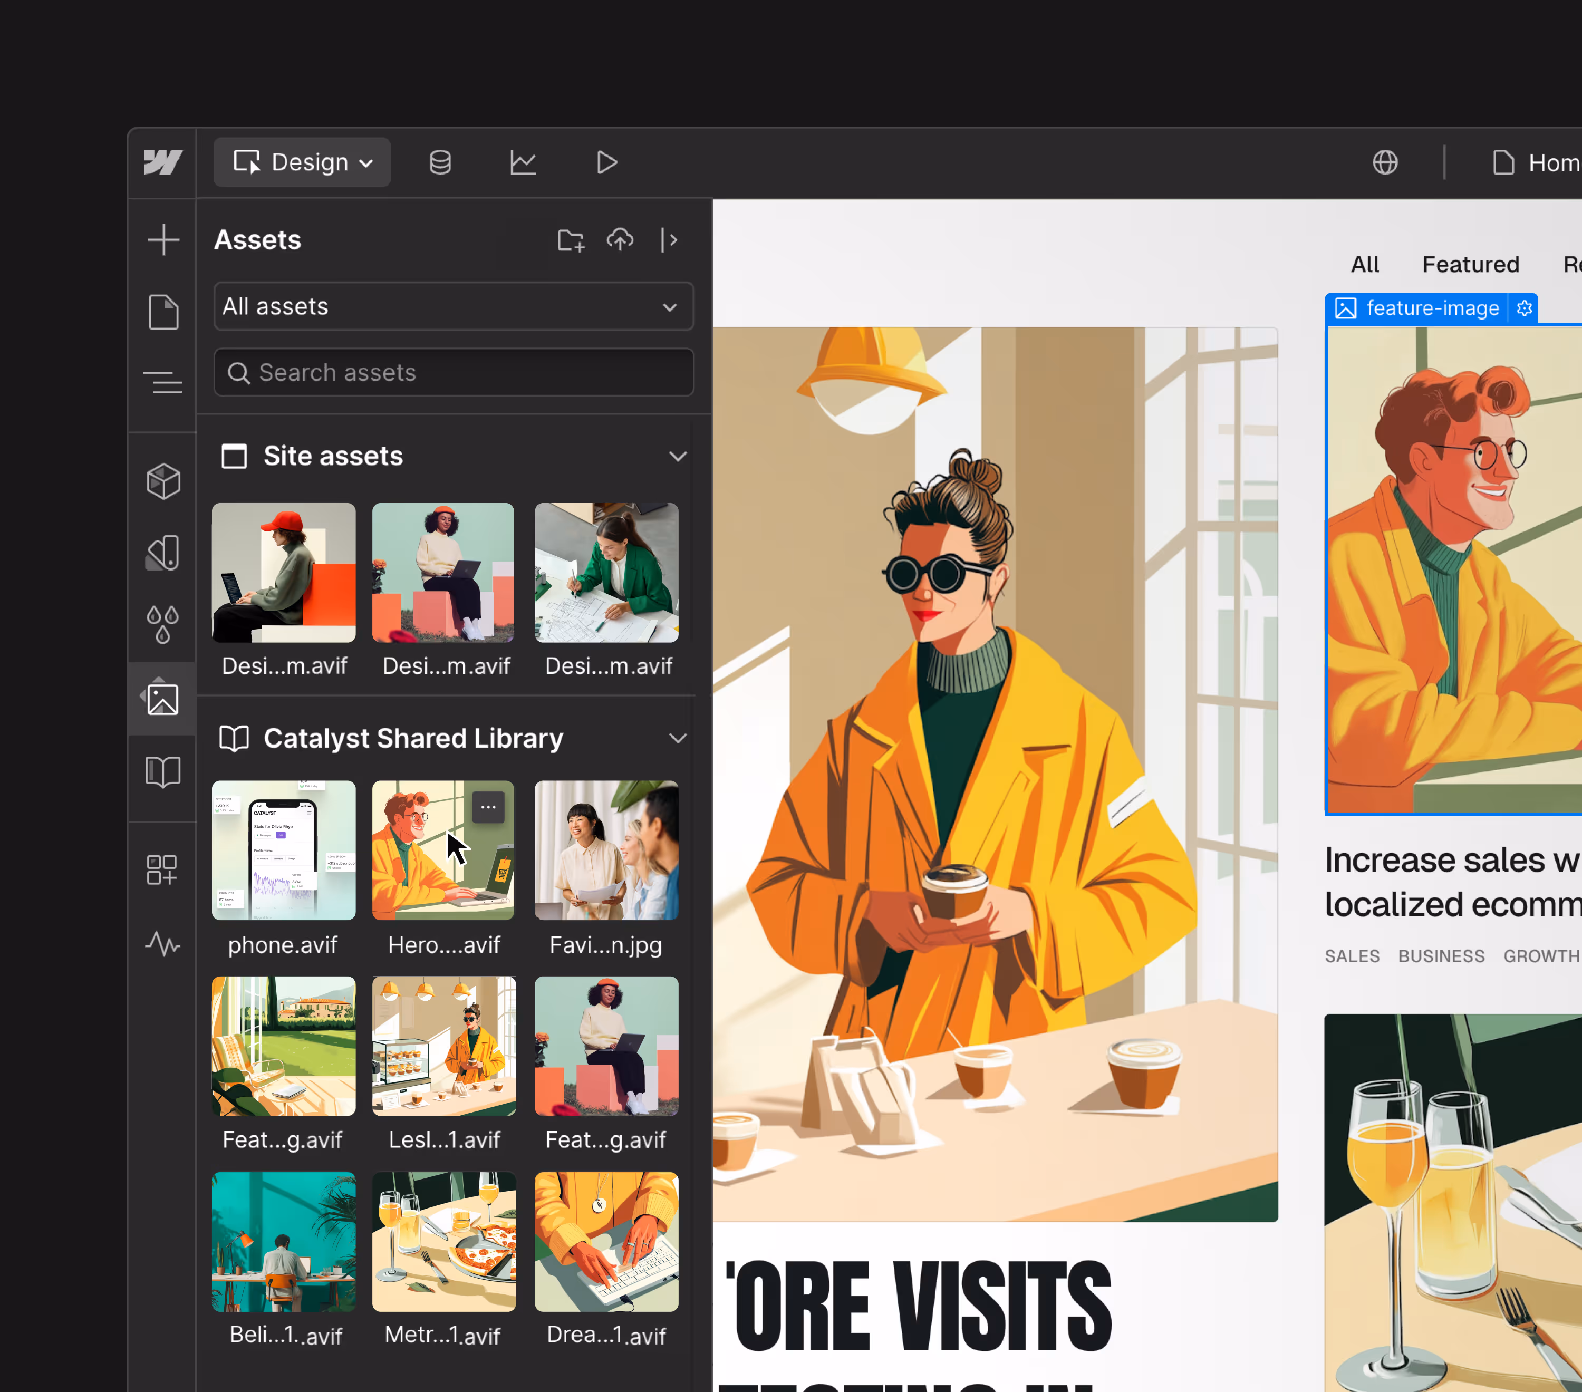
Task: Select the Favi...n.jpg thumbnail
Action: [x=607, y=850]
